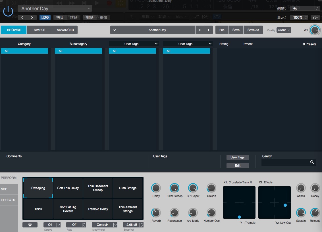The width and height of the screenshot is (322, 232).
Task: Click the 重做 redo button
Action: coord(103,17)
